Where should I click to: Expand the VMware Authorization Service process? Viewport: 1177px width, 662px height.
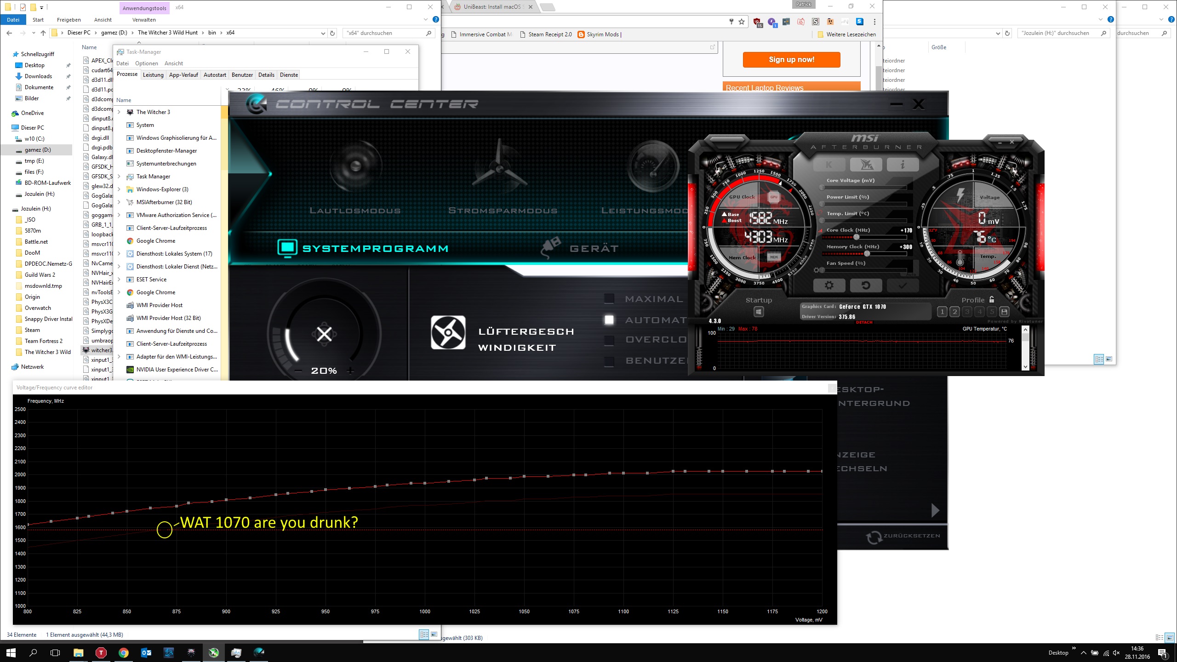tap(119, 215)
